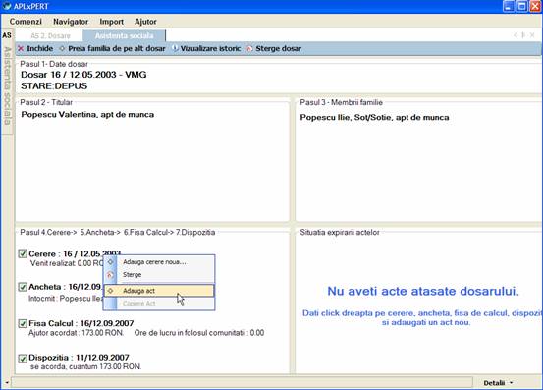Click the red icon beside Sterge dosar

pos(249,49)
